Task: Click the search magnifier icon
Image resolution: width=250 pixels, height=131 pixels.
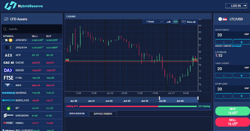Action: (x=5, y=29)
